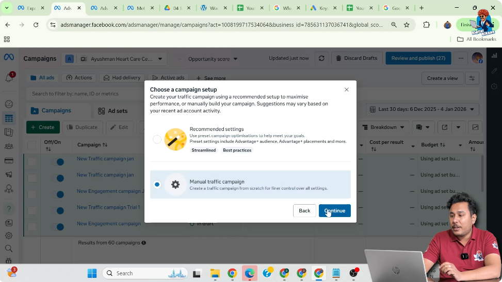Open File Explorer from the taskbar
Screen dimensions: 502x282
(215, 273)
